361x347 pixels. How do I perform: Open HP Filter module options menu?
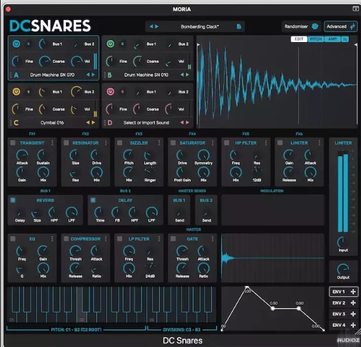266,143
